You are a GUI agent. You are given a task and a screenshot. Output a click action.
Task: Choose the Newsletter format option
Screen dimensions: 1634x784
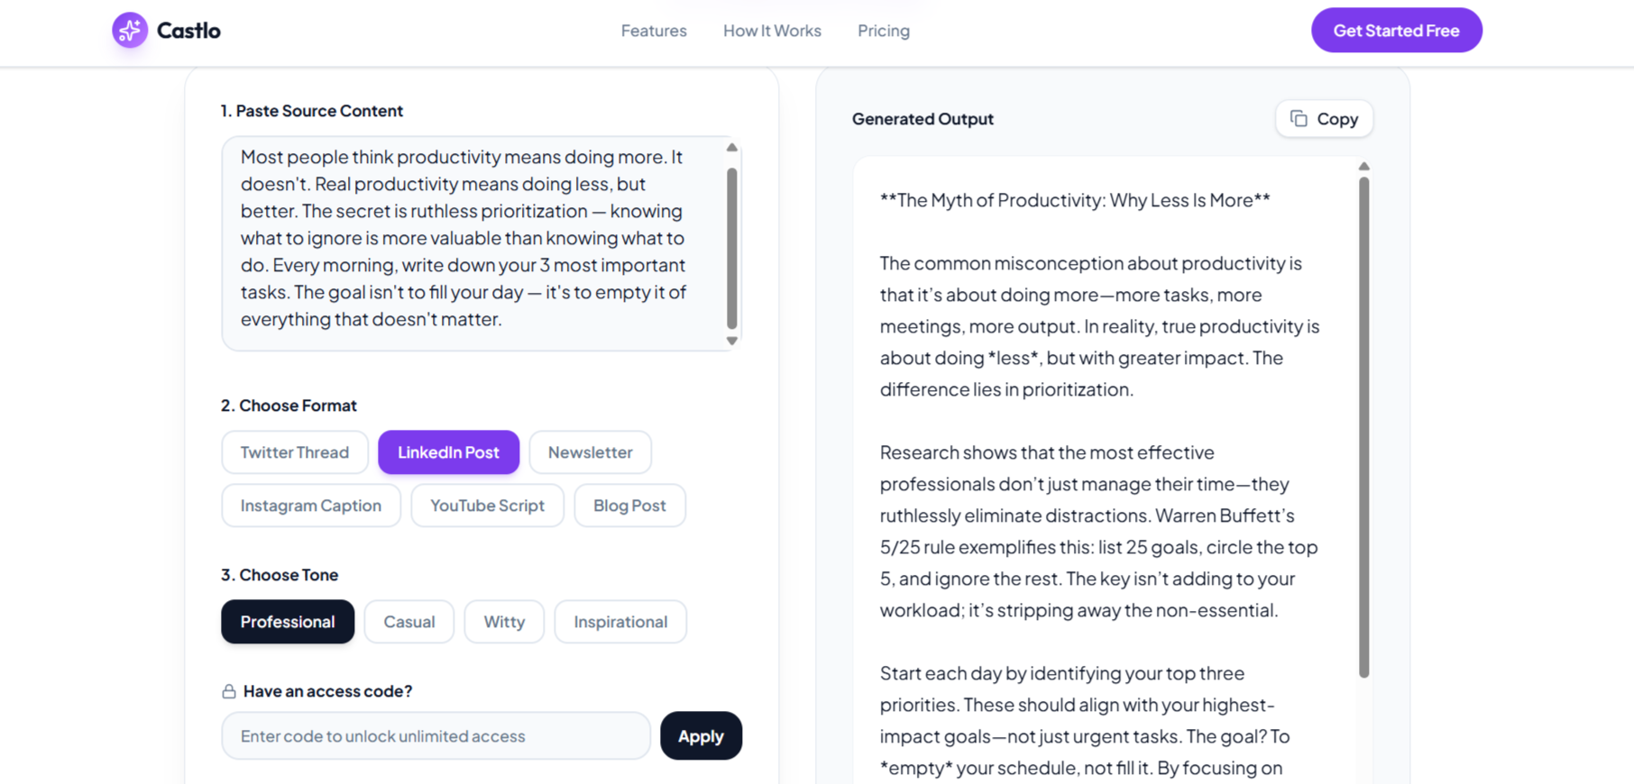point(590,452)
